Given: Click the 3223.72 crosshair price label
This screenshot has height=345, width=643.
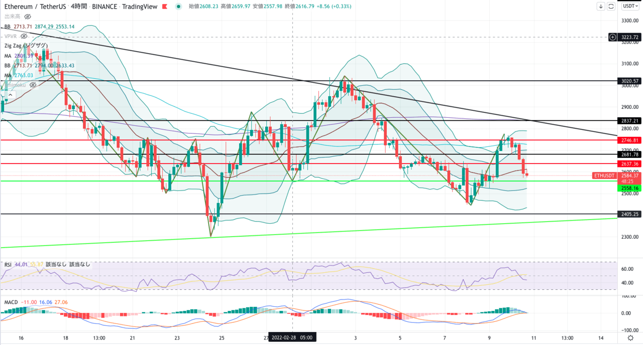Looking at the screenshot, I should point(630,37).
